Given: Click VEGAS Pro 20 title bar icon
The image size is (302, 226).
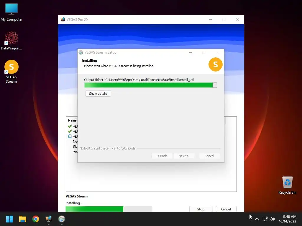Looking at the screenshot, I should click(63, 19).
